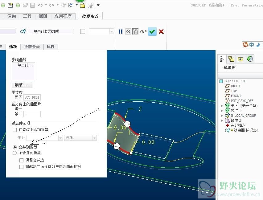Image resolution: width=263 pixels, height=200 pixels.
Task: Expand the 组LOCAL_GROUP tree node
Action: click(222, 116)
